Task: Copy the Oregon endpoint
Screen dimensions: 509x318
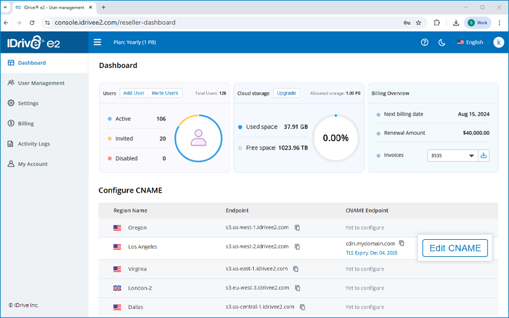Action: 297,228
